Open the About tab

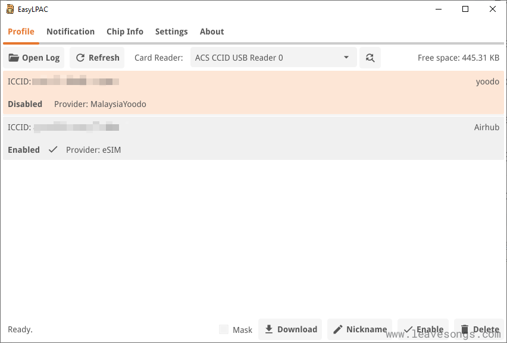(212, 32)
